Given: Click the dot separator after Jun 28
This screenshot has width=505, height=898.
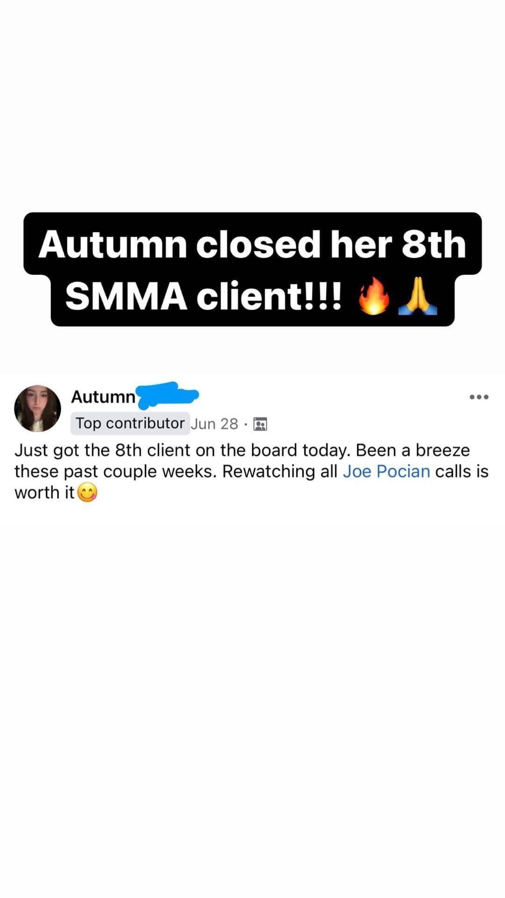Looking at the screenshot, I should (245, 424).
